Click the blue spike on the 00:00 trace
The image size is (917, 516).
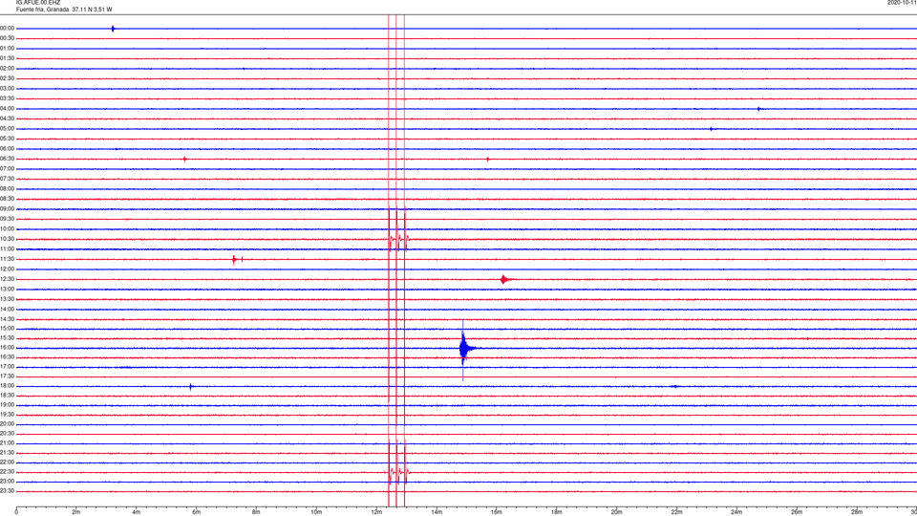[x=113, y=29]
